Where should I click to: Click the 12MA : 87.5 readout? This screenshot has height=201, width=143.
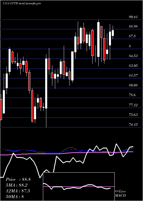18,191
